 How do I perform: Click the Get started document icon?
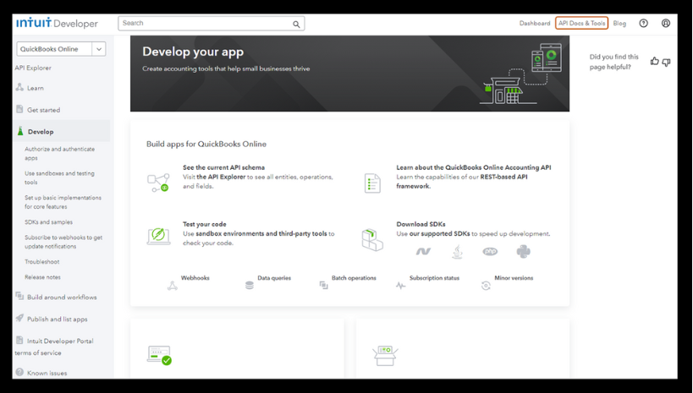(19, 109)
